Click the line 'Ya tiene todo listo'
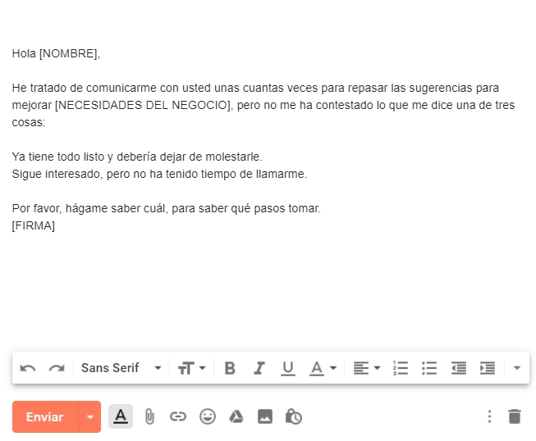Screen dimensions: 536x441 pos(137,157)
